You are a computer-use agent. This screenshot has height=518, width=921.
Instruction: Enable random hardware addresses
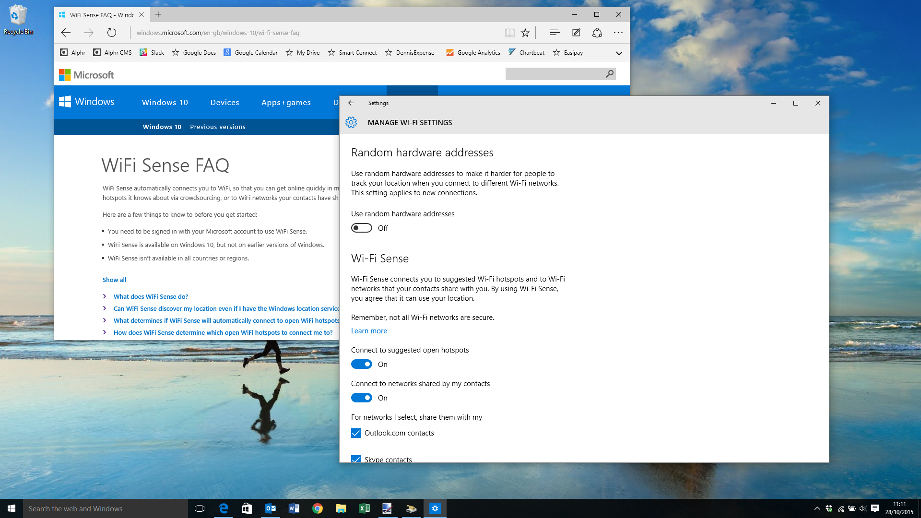point(361,228)
